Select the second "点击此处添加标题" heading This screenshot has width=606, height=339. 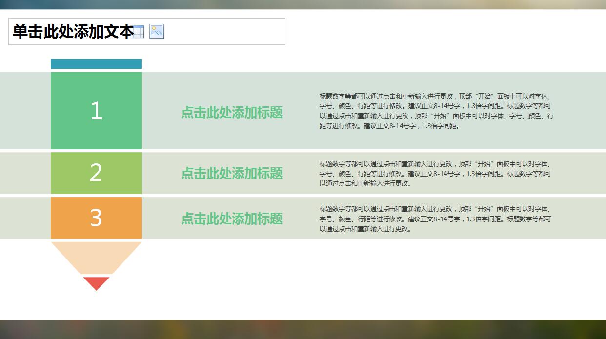click(x=231, y=174)
